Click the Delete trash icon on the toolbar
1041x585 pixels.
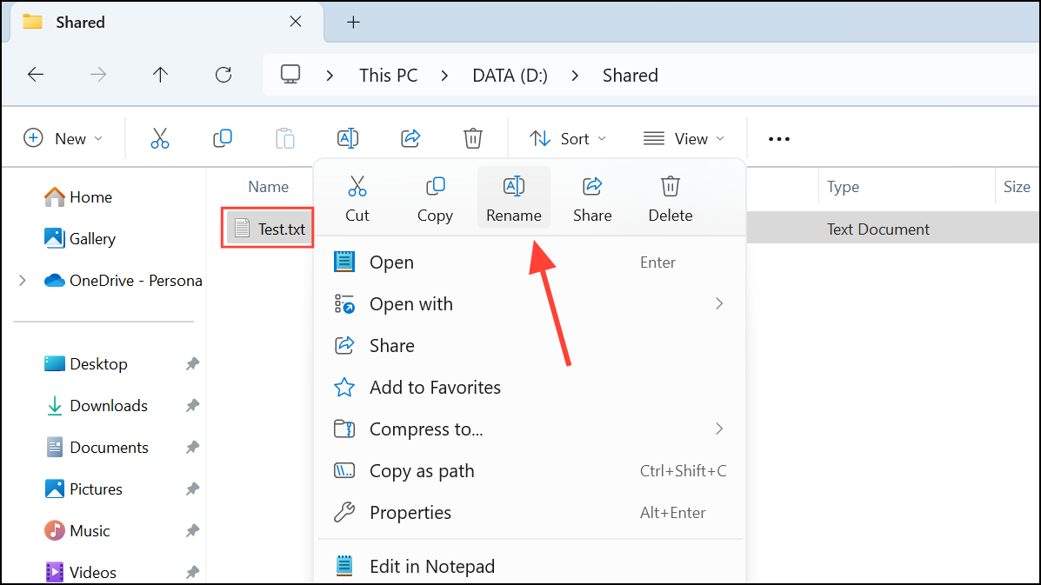tap(472, 137)
